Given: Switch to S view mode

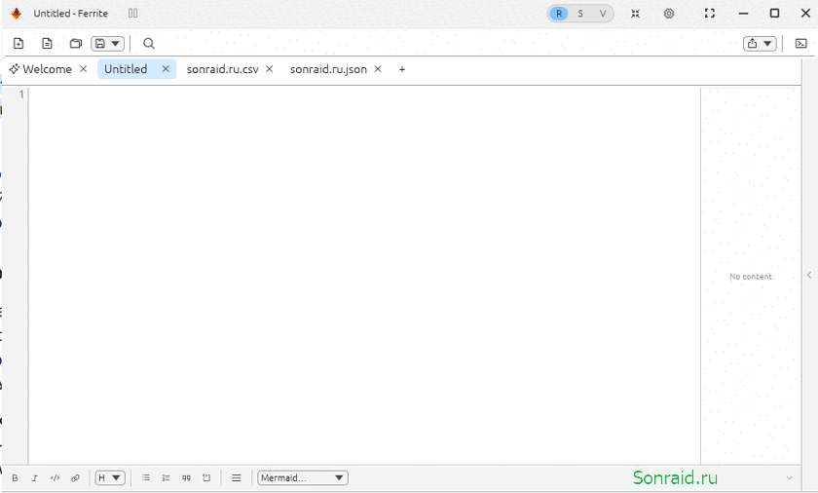Looking at the screenshot, I should point(580,14).
